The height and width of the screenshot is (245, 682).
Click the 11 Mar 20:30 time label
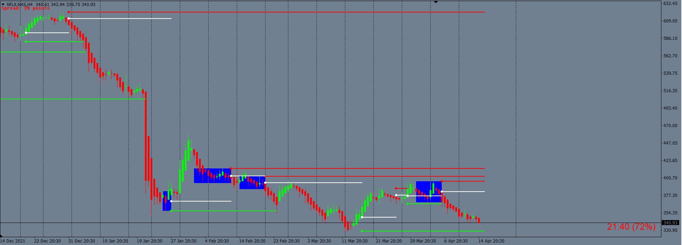[x=354, y=241]
